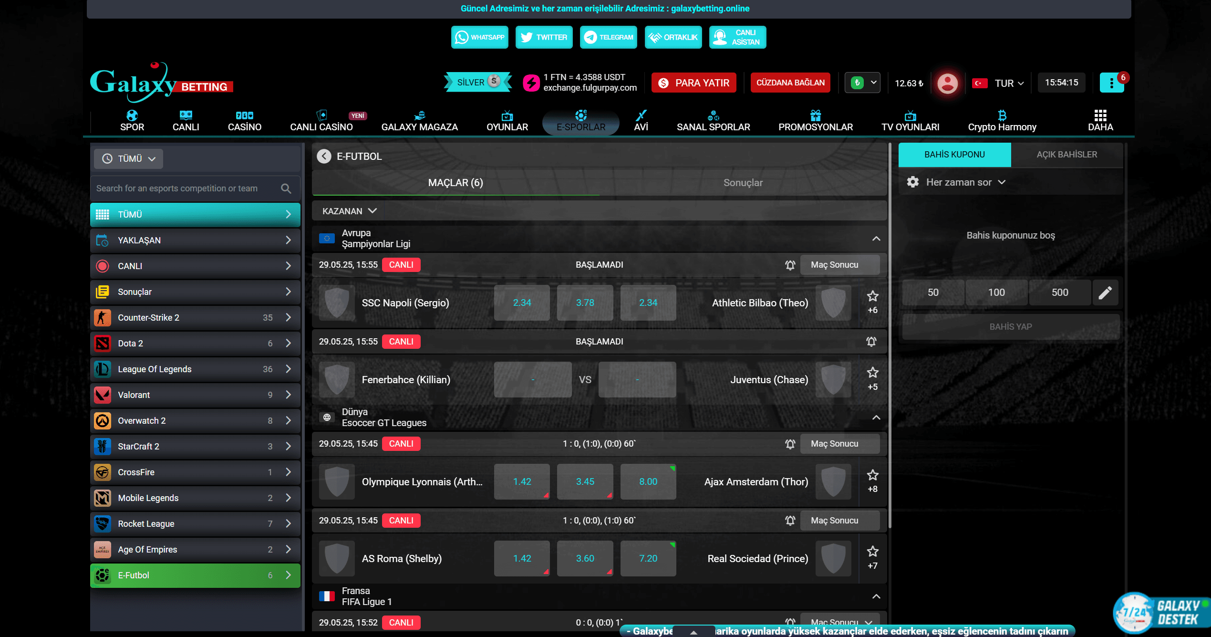Screen dimensions: 1211x637
Task: Open the League Of Legends category
Action: tap(195, 369)
